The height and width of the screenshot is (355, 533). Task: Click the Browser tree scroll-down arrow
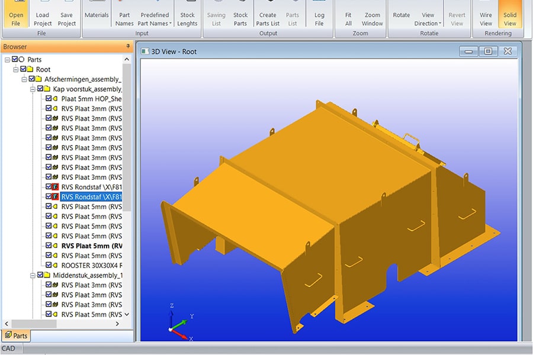click(127, 314)
